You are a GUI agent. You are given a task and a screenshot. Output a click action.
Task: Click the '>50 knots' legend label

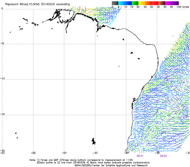point(183,7)
